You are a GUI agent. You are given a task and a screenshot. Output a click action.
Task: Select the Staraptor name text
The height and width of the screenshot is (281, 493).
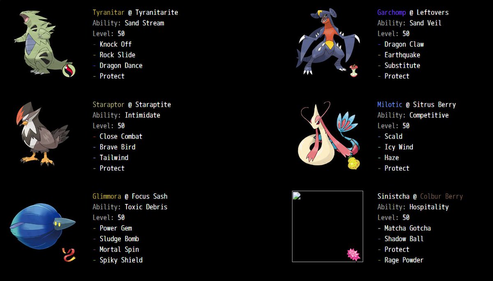108,105
